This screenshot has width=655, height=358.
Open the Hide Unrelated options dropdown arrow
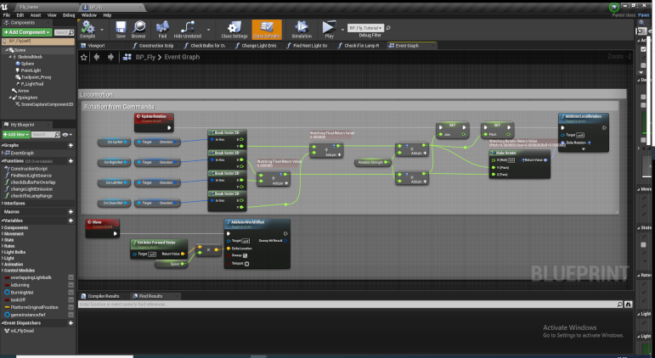(208, 29)
